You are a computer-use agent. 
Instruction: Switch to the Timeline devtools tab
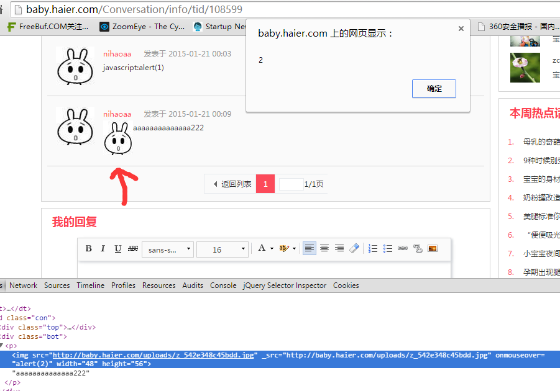point(90,285)
